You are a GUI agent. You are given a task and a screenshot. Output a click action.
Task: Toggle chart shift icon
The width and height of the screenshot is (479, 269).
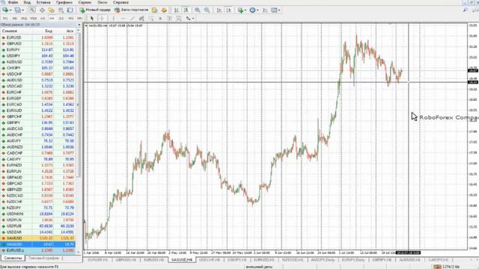228,10
